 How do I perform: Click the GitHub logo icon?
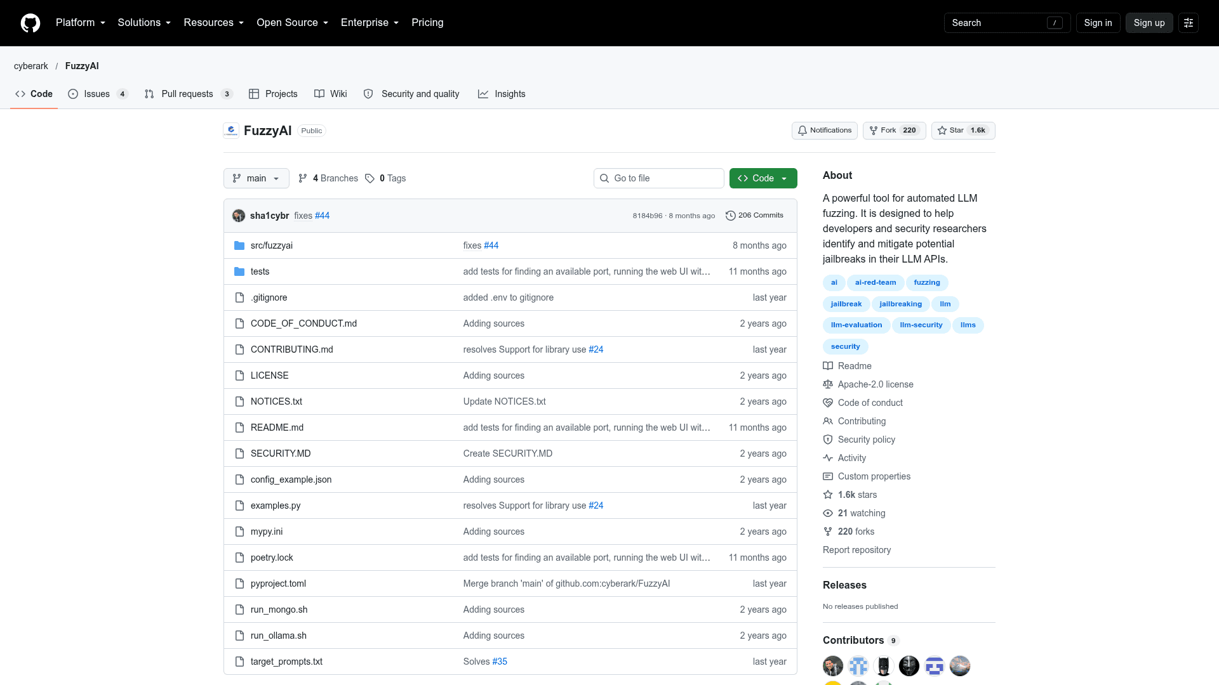30,23
